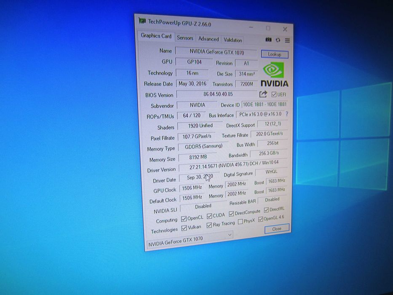Click the Transistors field 7200M
Viewport: 393px width, 295px height.
tap(247, 84)
